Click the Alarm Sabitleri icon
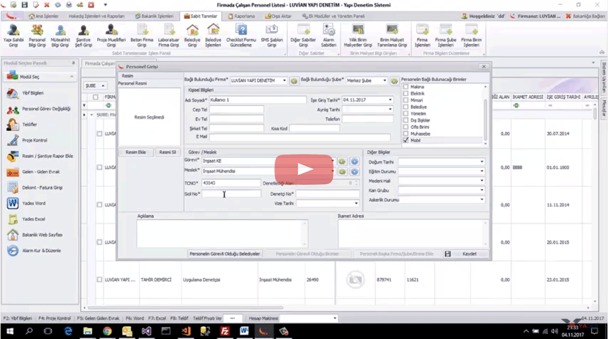Viewport: 608px width, 339px height. tap(328, 34)
